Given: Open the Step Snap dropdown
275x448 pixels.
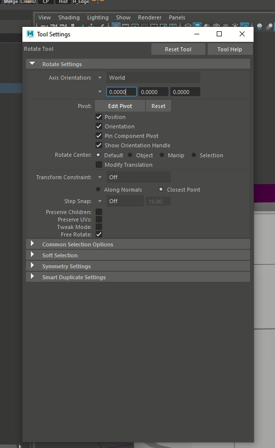Looking at the screenshot, I should (x=125, y=201).
